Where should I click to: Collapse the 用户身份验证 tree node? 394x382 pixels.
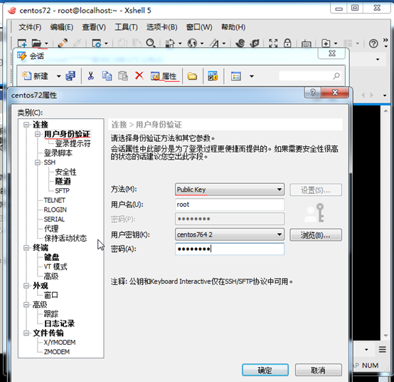point(38,134)
